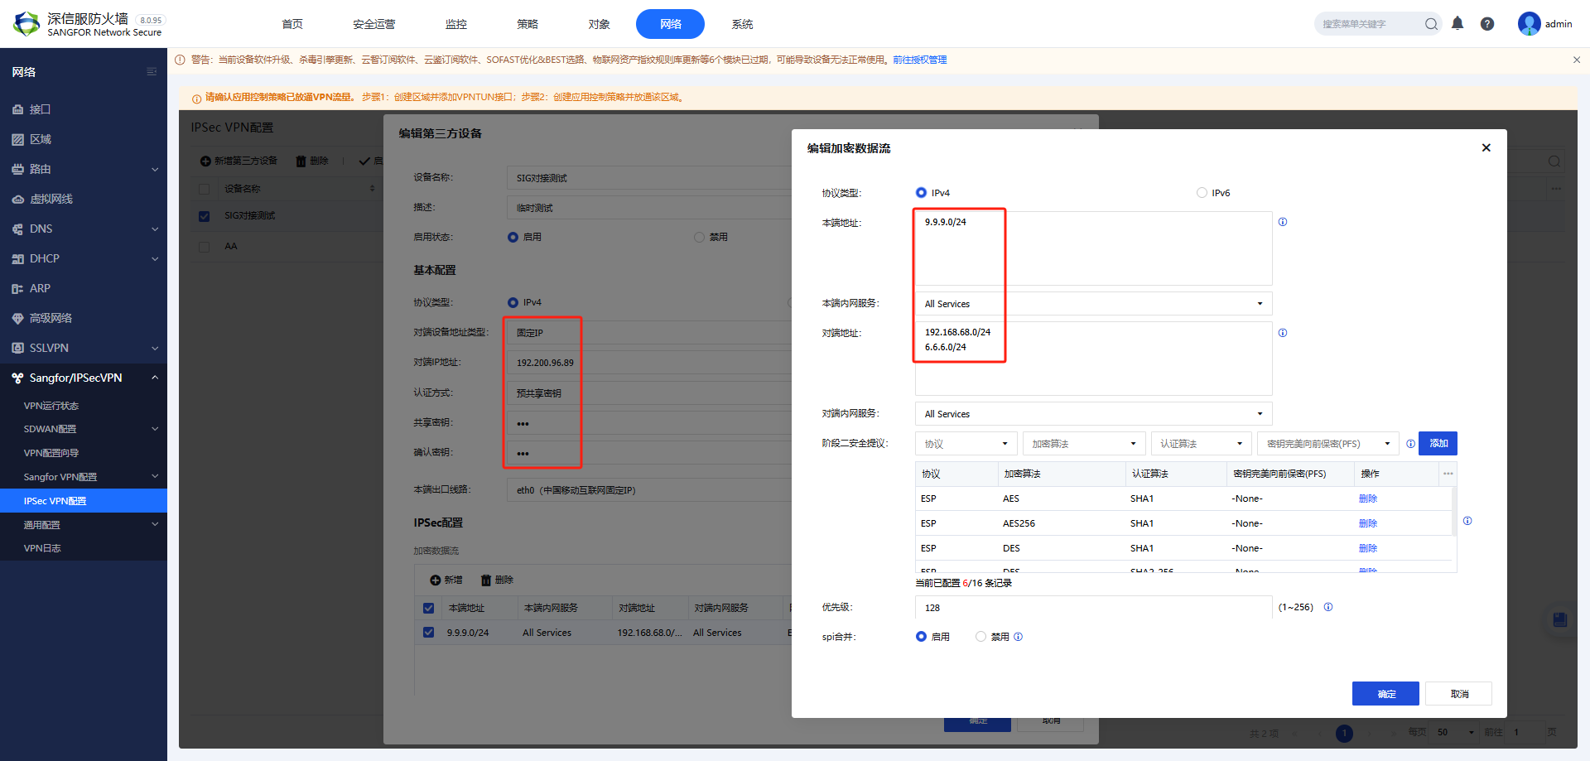Screen dimensions: 1590x761
Task: Click 新增第三方设备 on the IPSec VPN配置 page
Action: (238, 161)
